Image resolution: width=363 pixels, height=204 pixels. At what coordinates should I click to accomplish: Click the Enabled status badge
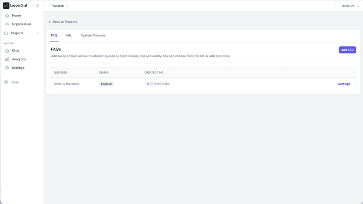(106, 84)
